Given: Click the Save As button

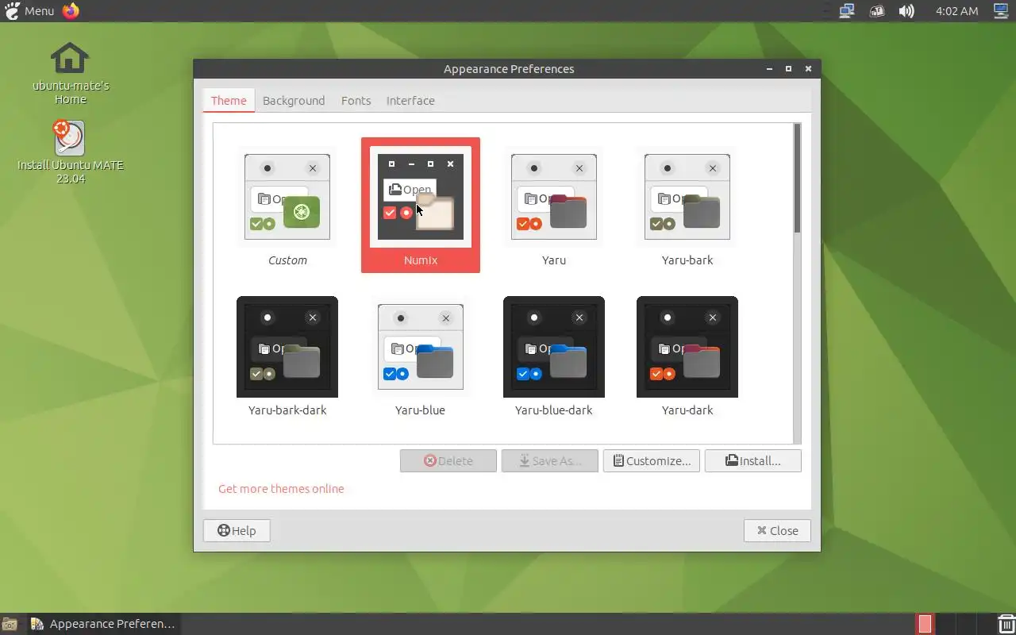Looking at the screenshot, I should [x=550, y=461].
